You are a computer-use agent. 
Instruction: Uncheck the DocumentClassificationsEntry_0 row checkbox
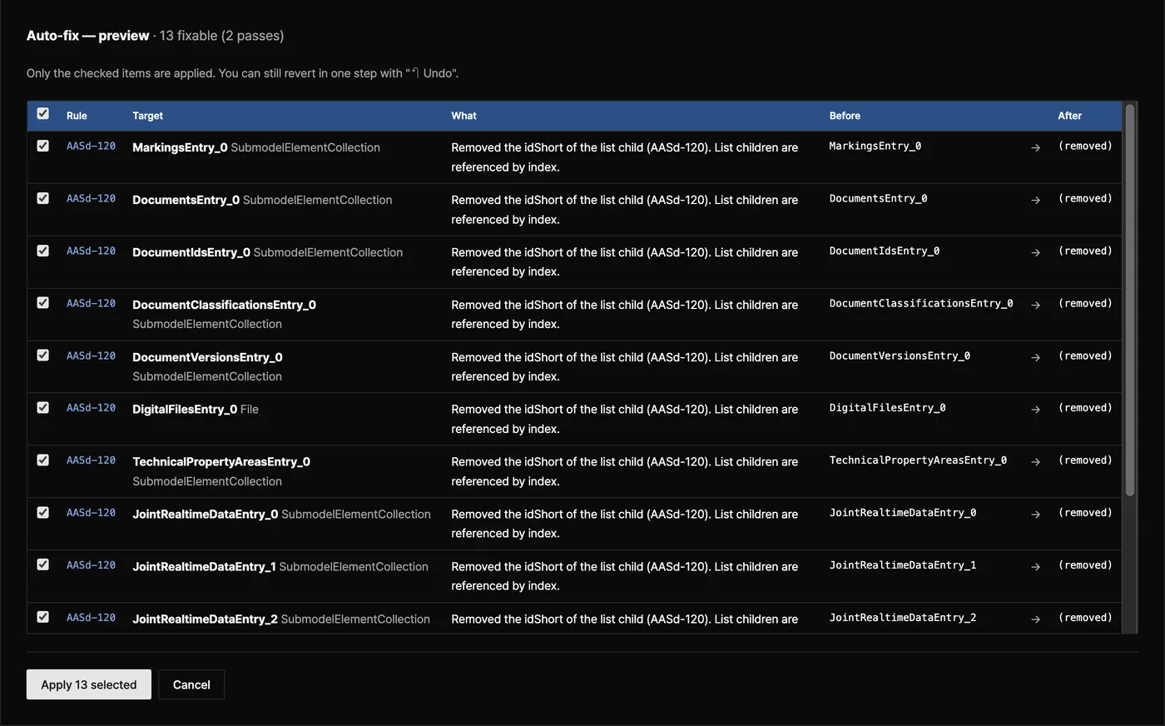tap(43, 303)
